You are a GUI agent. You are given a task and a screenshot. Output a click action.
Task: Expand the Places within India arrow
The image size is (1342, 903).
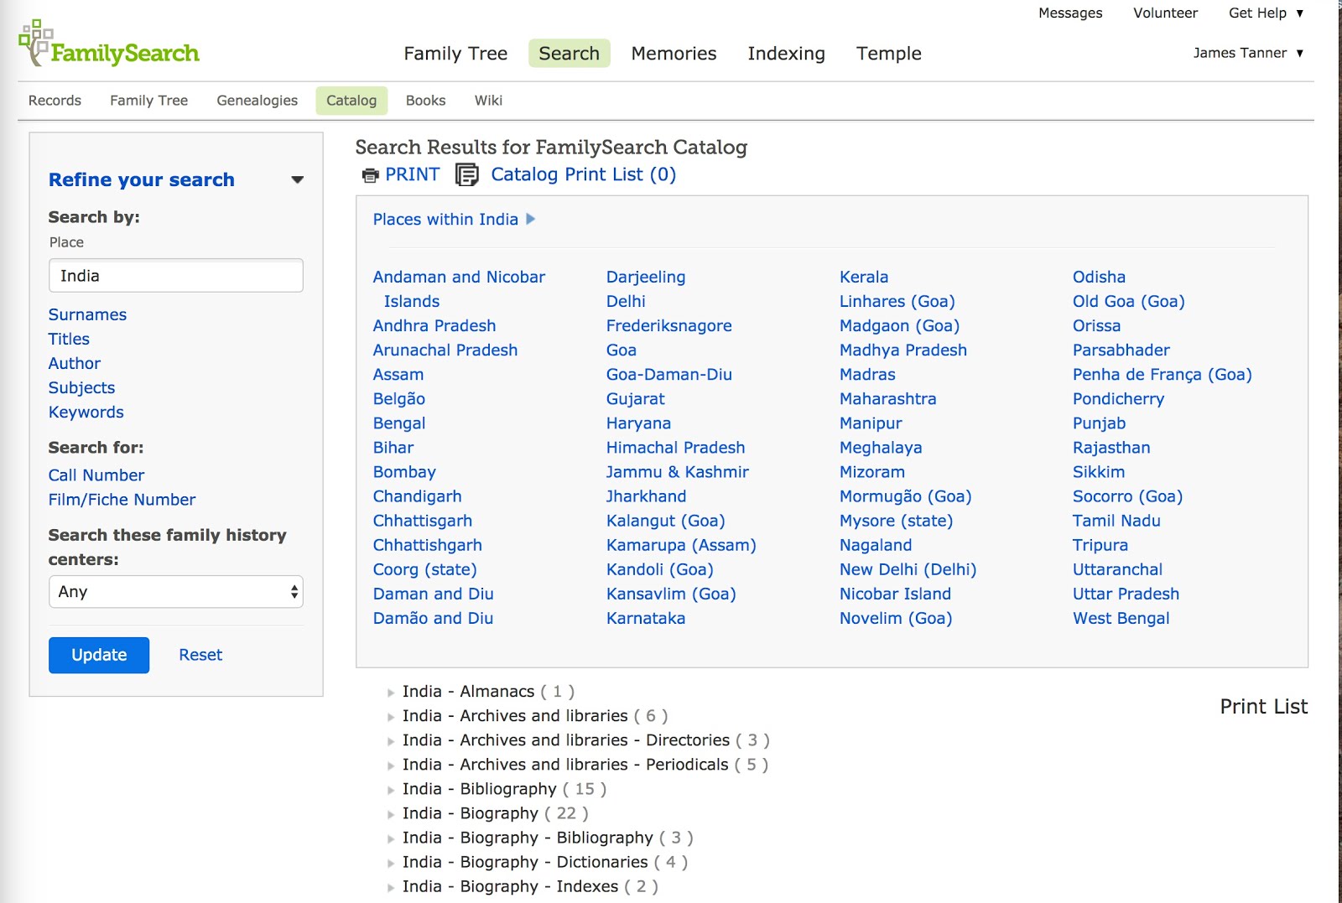(x=530, y=219)
